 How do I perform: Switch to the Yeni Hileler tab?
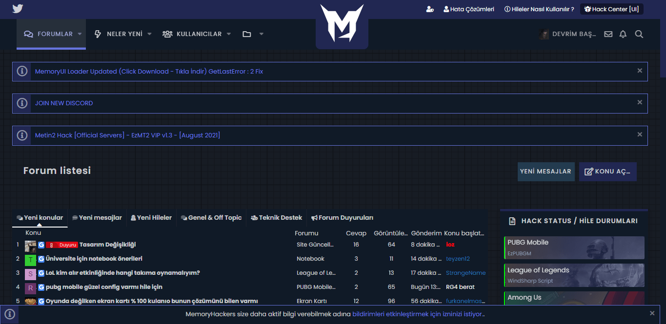click(x=151, y=218)
